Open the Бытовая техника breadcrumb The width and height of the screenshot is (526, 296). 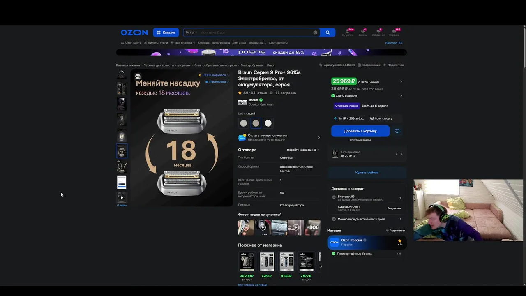pos(128,65)
